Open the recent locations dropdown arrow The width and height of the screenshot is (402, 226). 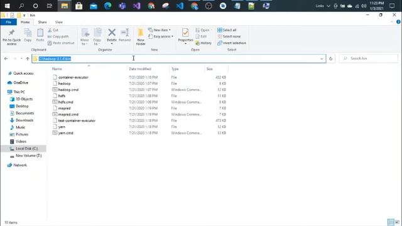(21, 58)
